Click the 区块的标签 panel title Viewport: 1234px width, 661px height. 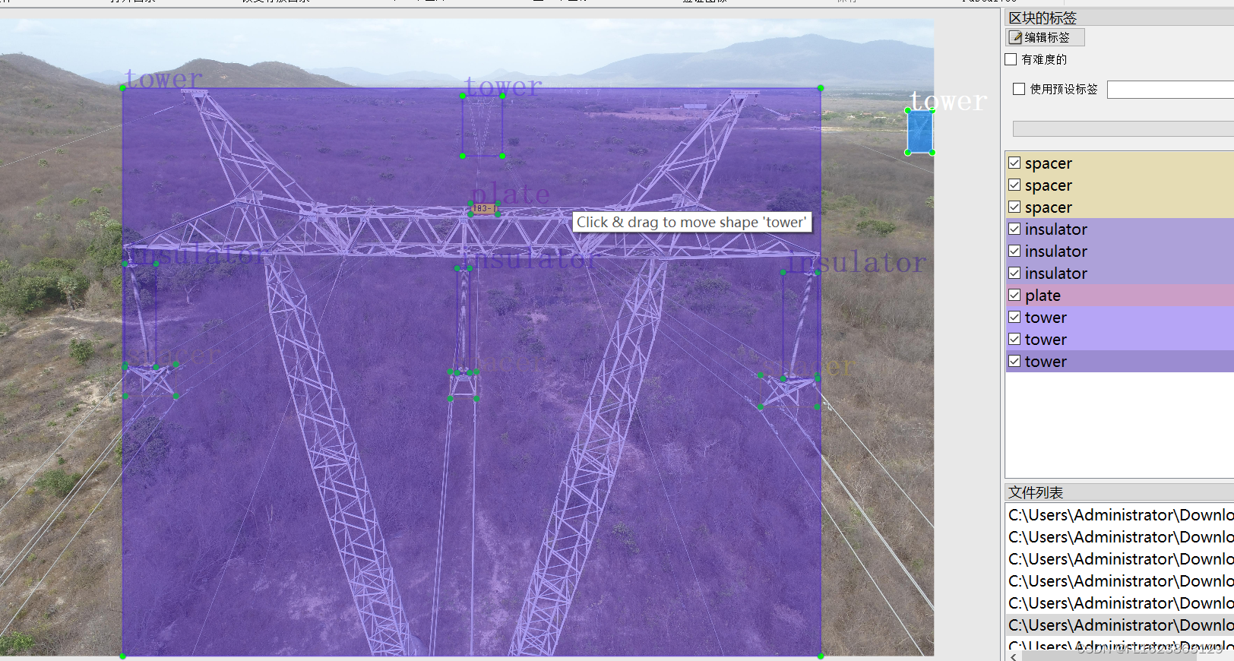tap(1043, 17)
